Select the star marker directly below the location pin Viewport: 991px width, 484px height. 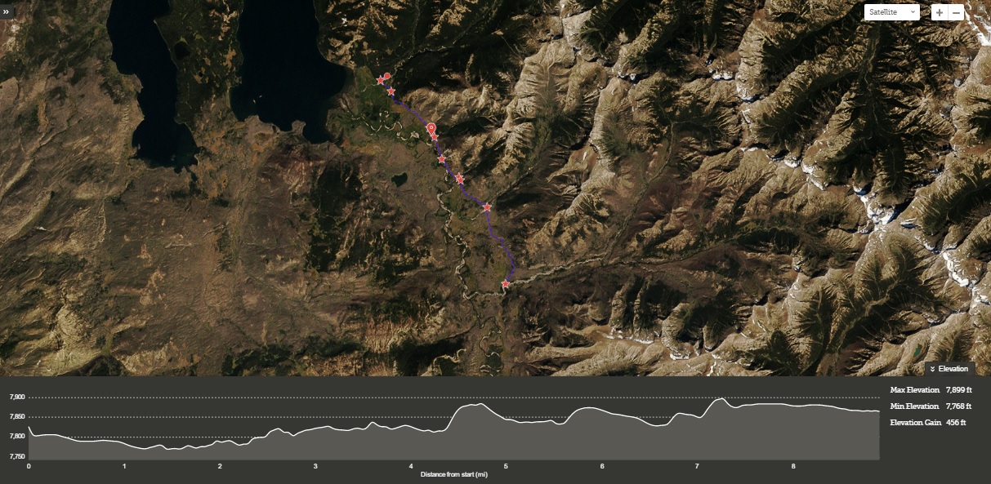click(x=435, y=137)
